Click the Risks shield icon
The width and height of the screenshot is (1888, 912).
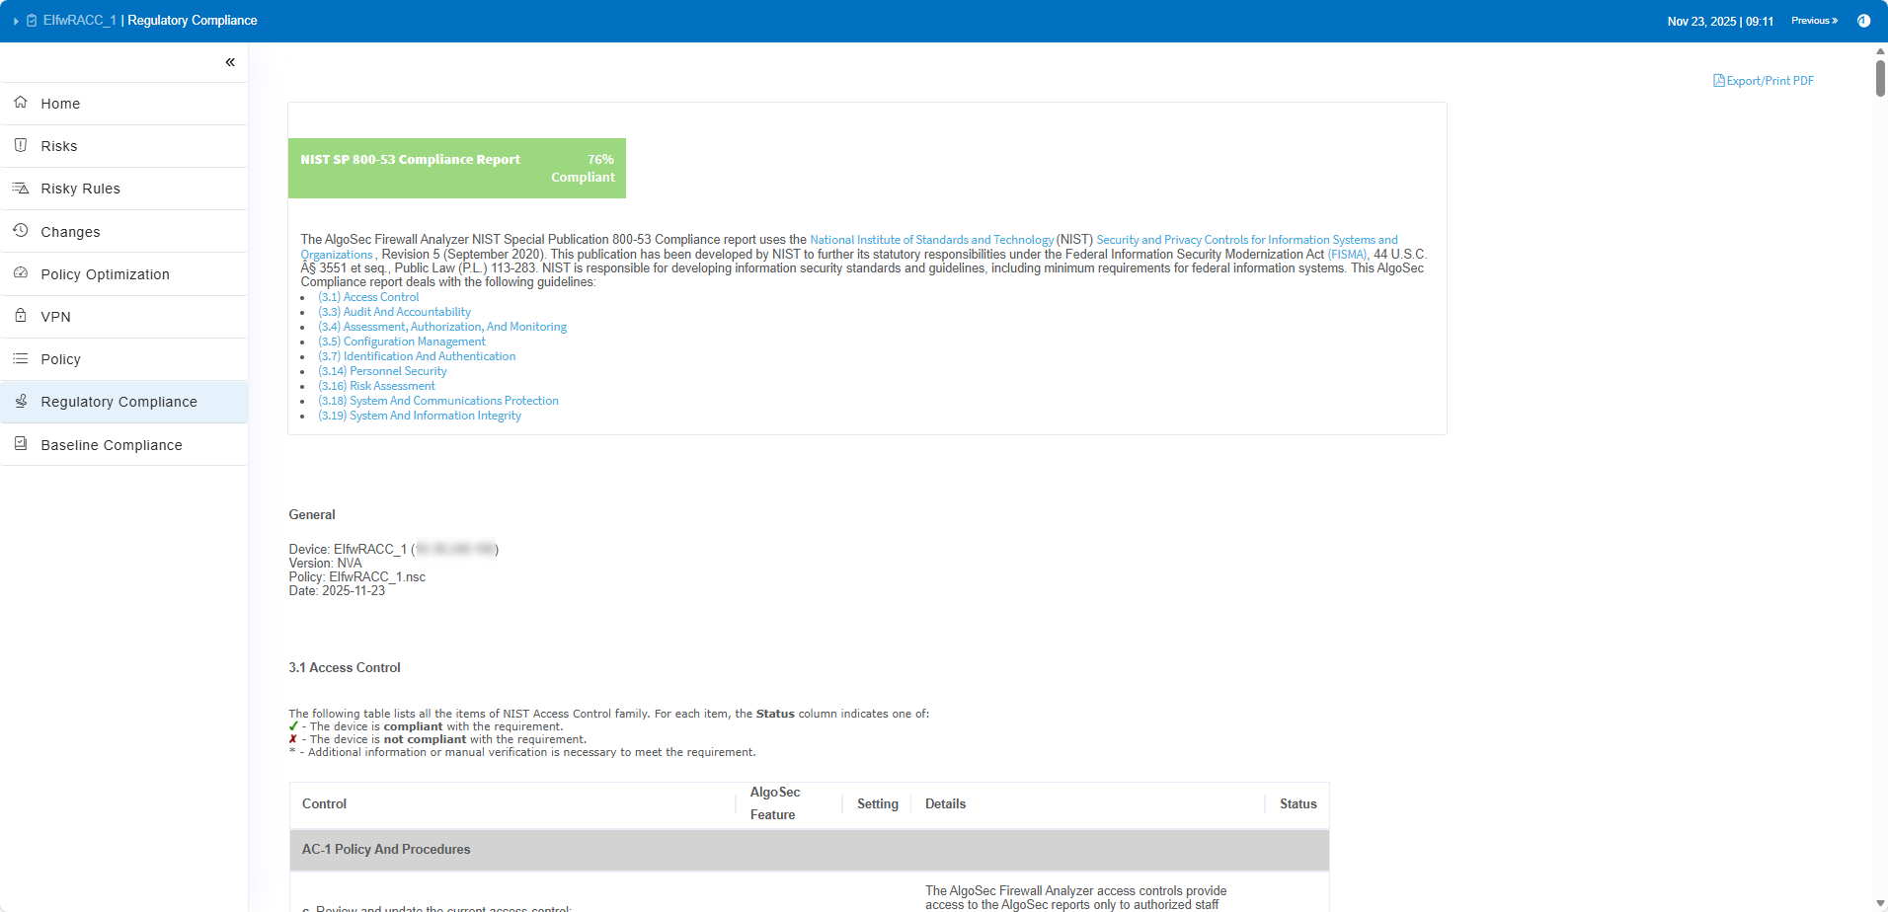tap(21, 145)
